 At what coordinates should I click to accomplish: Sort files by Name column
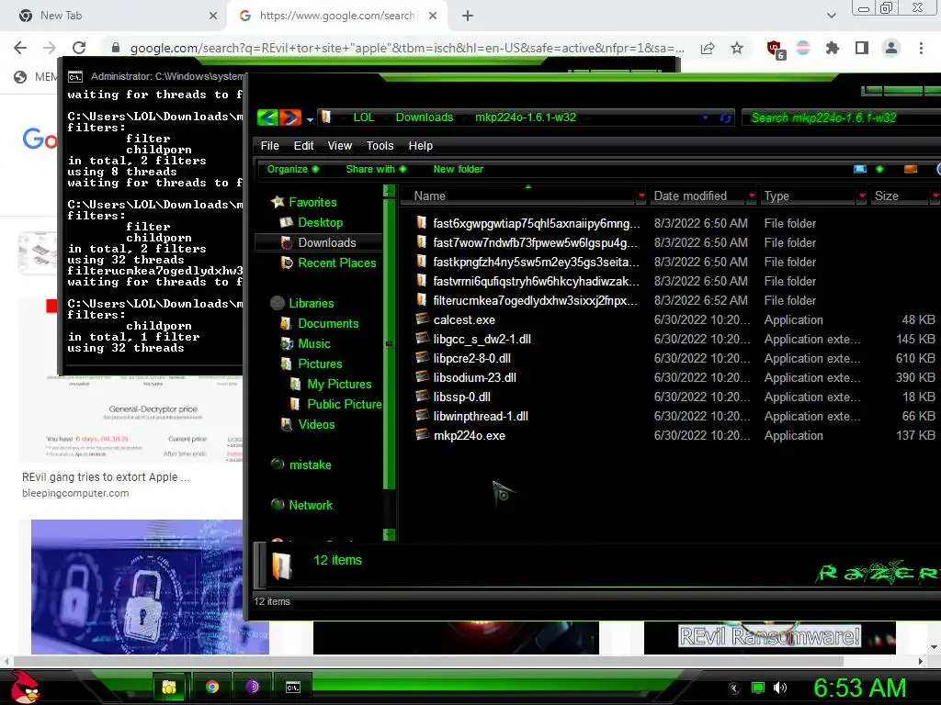pos(430,196)
